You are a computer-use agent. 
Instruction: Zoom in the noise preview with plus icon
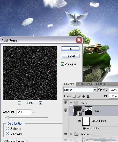tap(40, 103)
